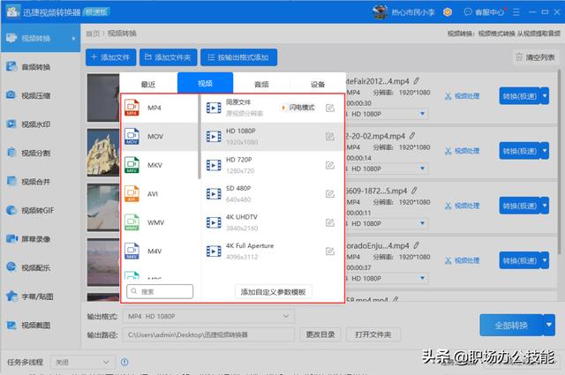Expand convert options arrow for 2-20-02.mp4 file
Viewport: 565px width, 375px height.
[545, 151]
